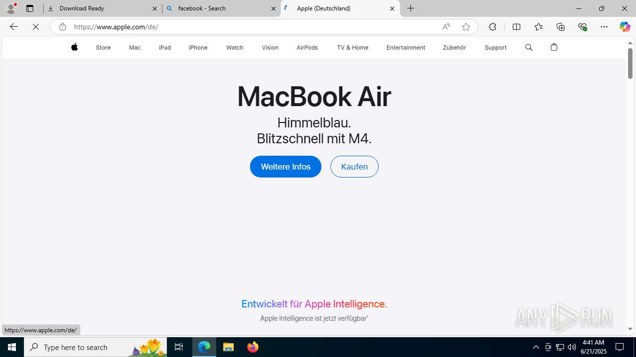The width and height of the screenshot is (636, 357).
Task: Open the Entertainment navigation item
Action: [406, 48]
